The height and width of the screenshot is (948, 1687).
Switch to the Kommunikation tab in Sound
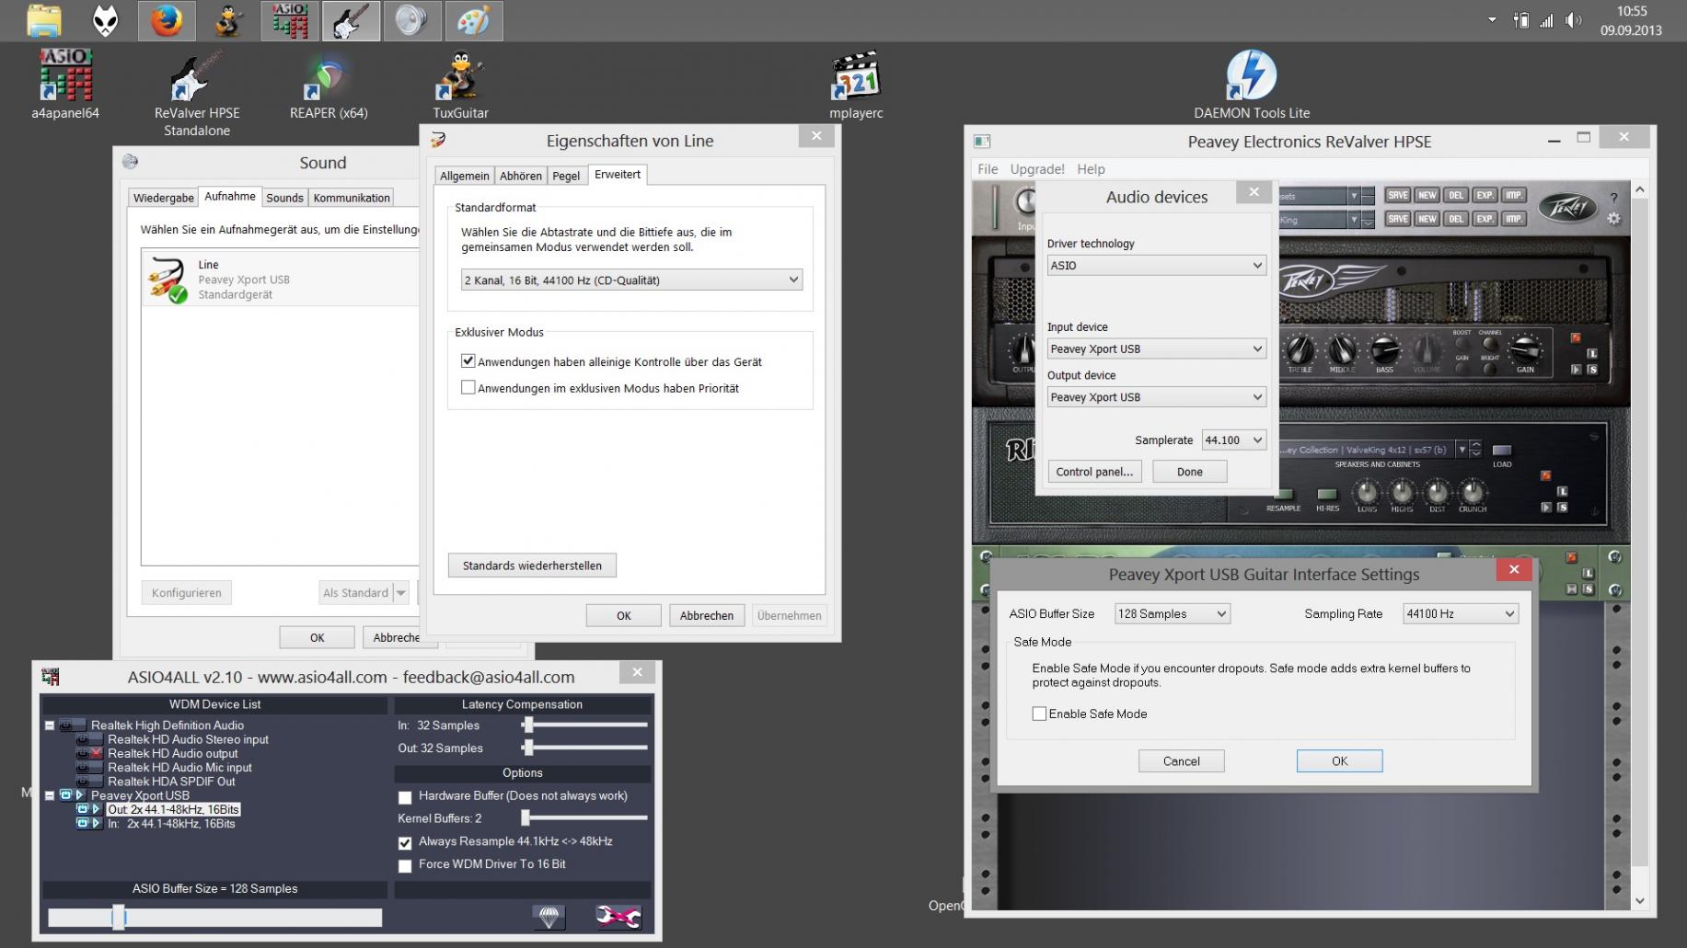352,198
